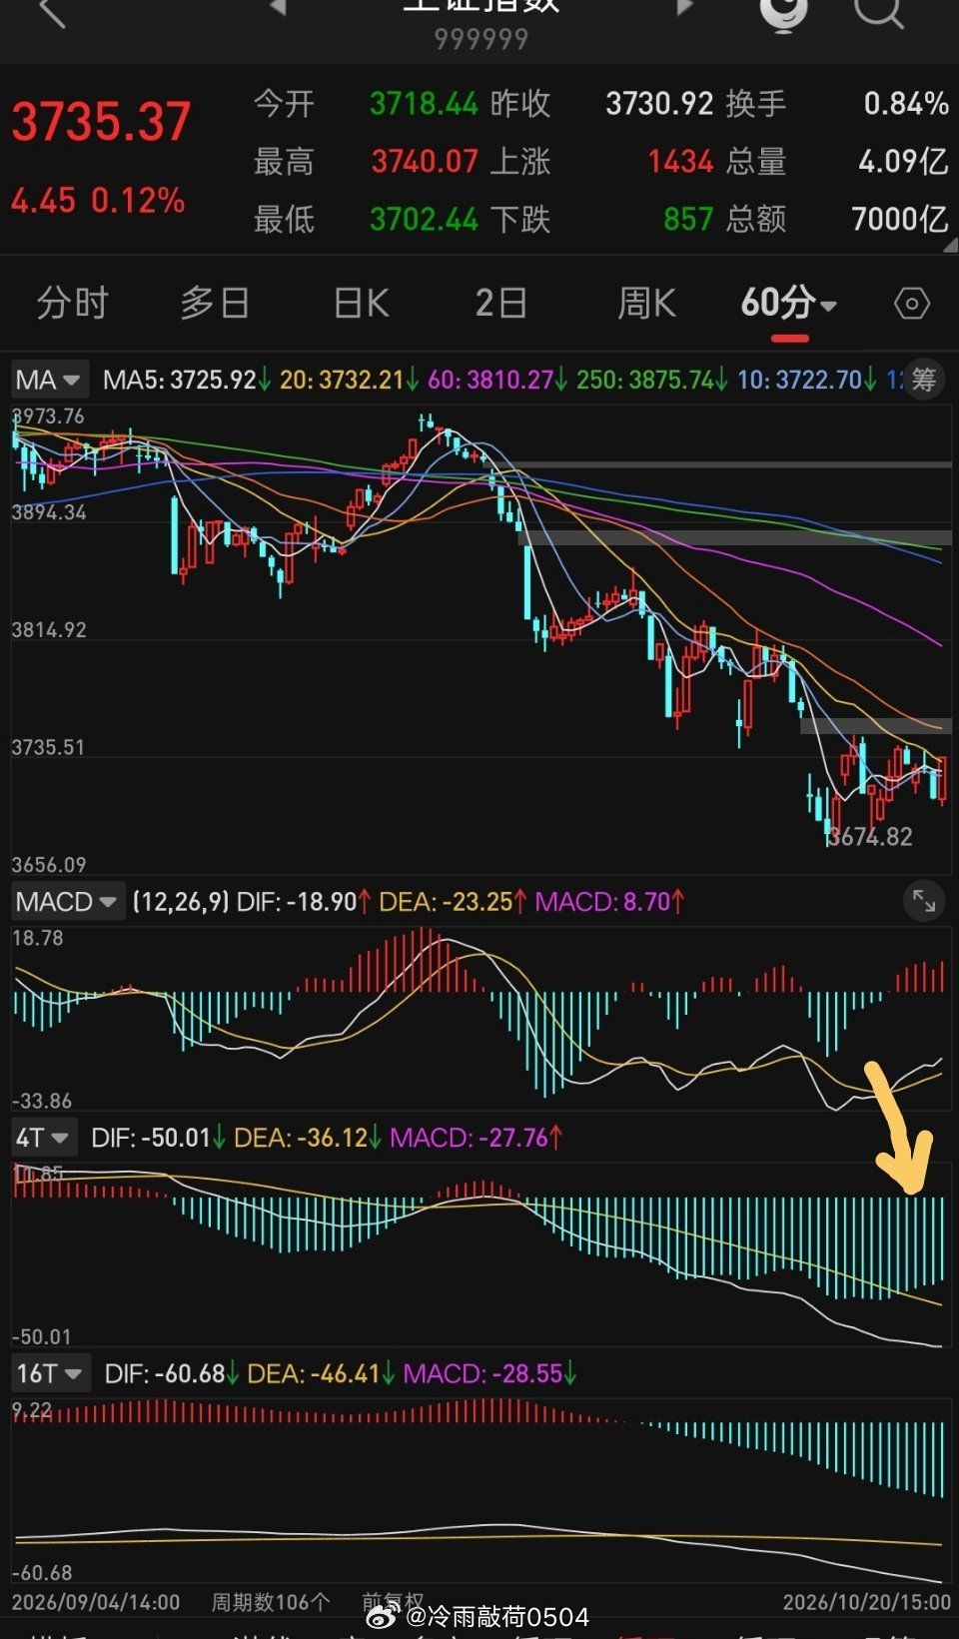959x1639 pixels.
Task: Open the 16T indicator dropdown
Action: click(x=50, y=1373)
